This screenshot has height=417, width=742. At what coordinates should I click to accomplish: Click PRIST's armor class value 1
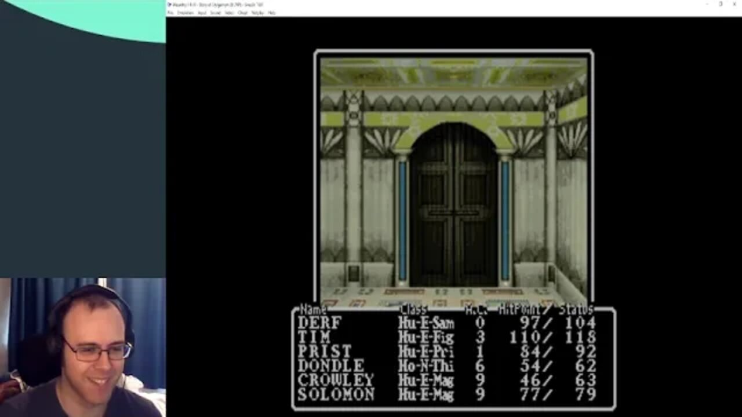479,352
